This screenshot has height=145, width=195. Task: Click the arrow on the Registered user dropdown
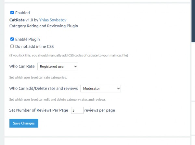pos(75,66)
